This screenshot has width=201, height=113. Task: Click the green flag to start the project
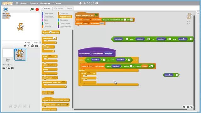32,9
